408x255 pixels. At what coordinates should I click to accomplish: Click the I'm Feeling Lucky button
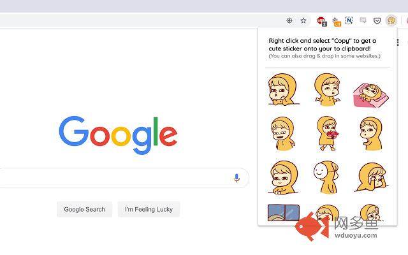149,209
